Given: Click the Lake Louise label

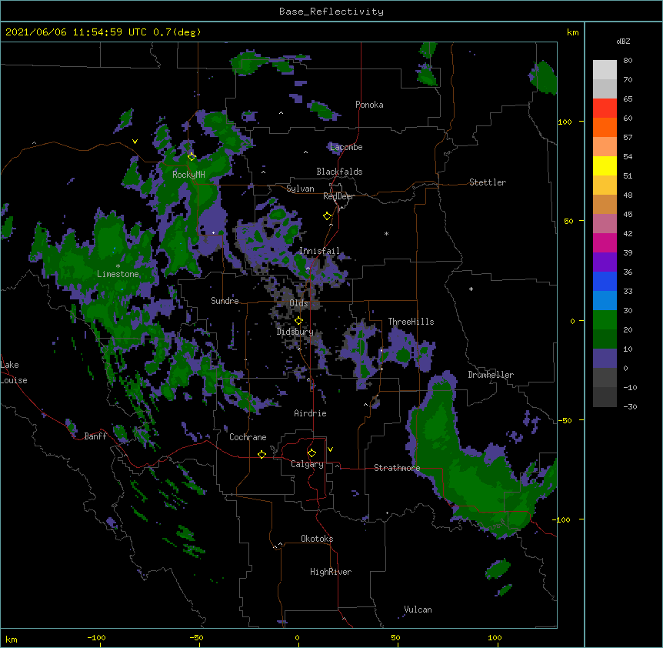Looking at the screenshot, I should click(14, 372).
